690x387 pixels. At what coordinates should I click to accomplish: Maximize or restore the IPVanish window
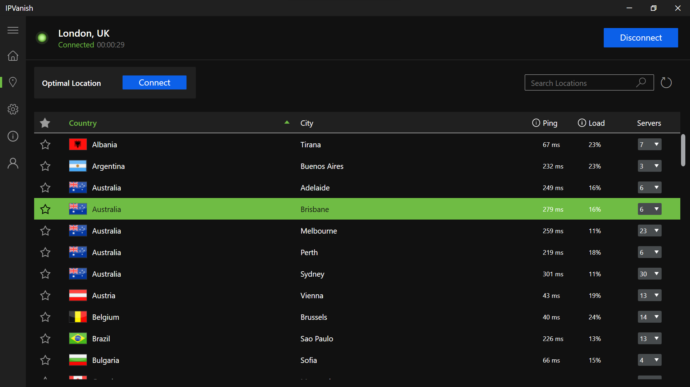[x=653, y=8]
